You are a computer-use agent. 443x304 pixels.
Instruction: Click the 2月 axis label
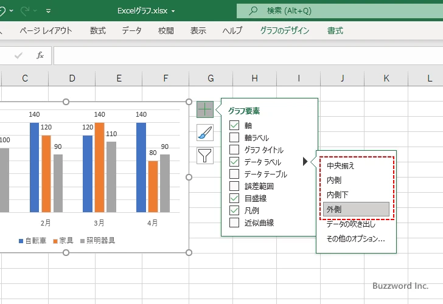[46, 223]
